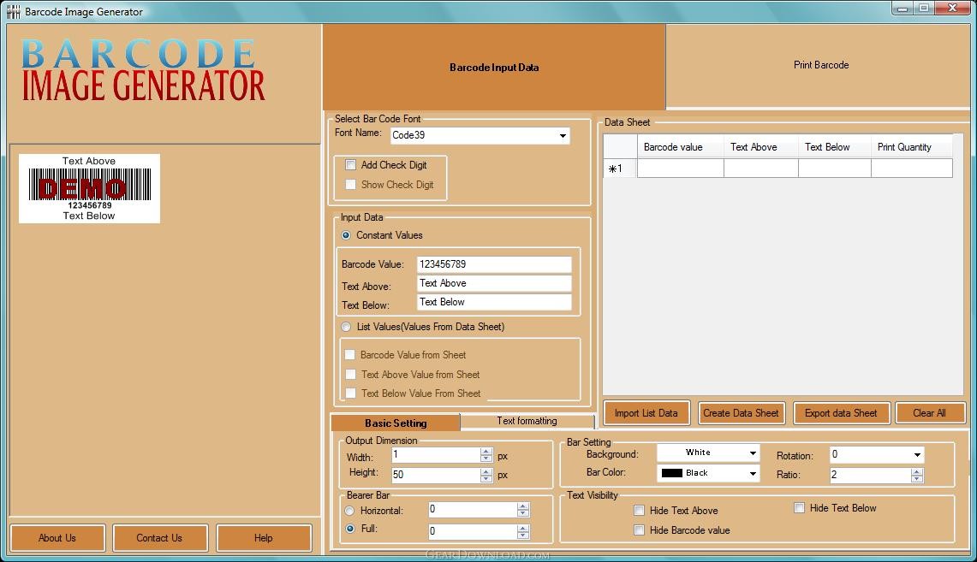977x562 pixels.
Task: Enable the Add Check Digit checkbox
Action: [350, 165]
